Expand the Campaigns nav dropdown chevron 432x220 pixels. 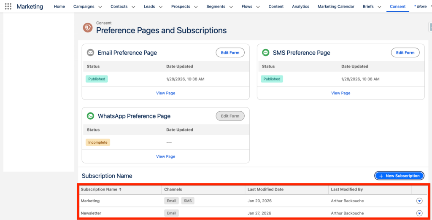pos(100,7)
